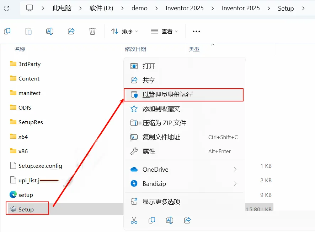
Task: Open the 排序 sort dropdown
Action: click(124, 31)
